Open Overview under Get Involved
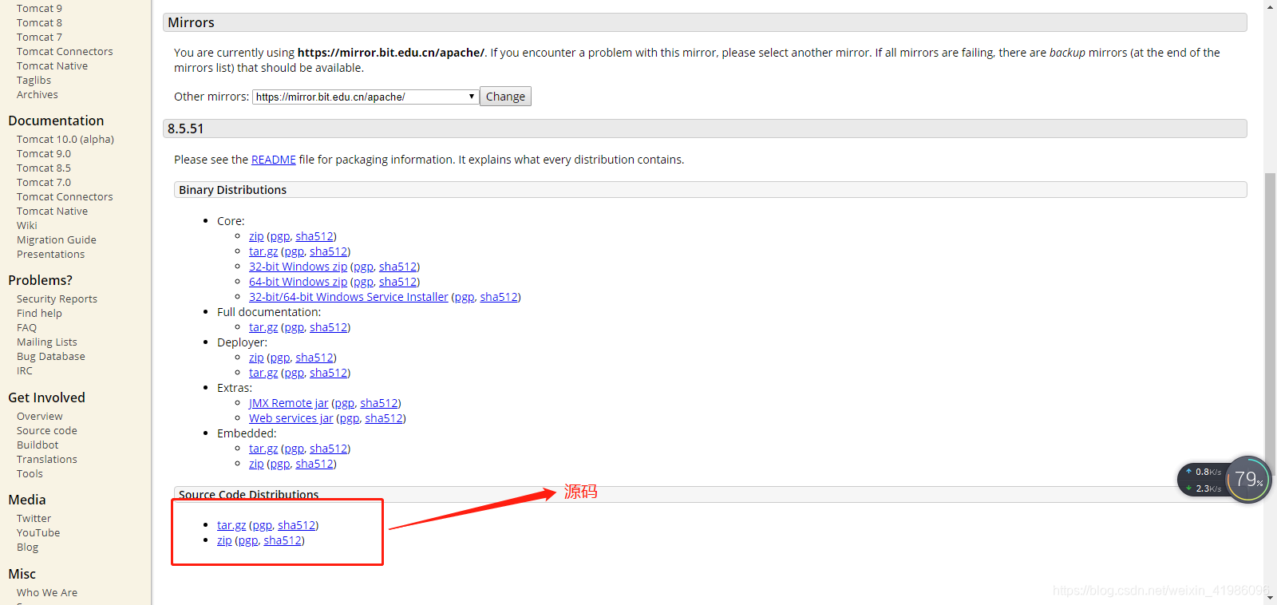1277x605 pixels. [x=40, y=417]
